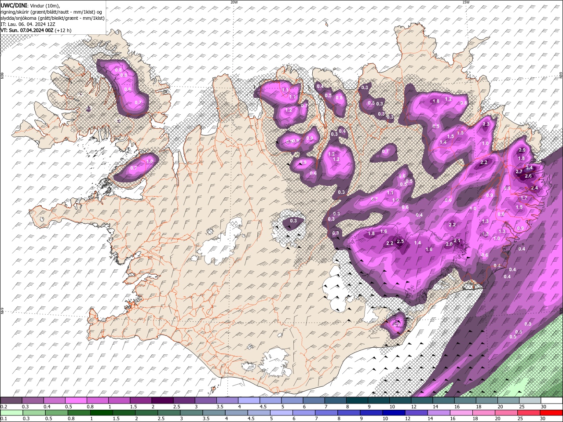563x422 pixels.
Task: Click the pale green 0.1 swatch in the lower legend
Action: click(x=11, y=413)
